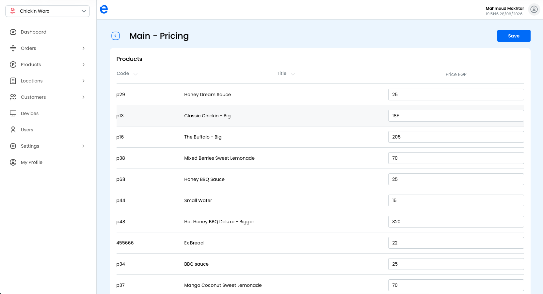Image resolution: width=543 pixels, height=294 pixels.
Task: Open the user avatar icon at top right
Action: pyautogui.click(x=534, y=9)
